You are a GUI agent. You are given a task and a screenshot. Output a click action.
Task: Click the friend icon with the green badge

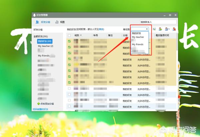pyautogui.click(x=160, y=29)
